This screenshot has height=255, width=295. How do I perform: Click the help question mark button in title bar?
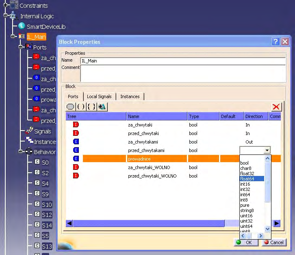[275, 41]
